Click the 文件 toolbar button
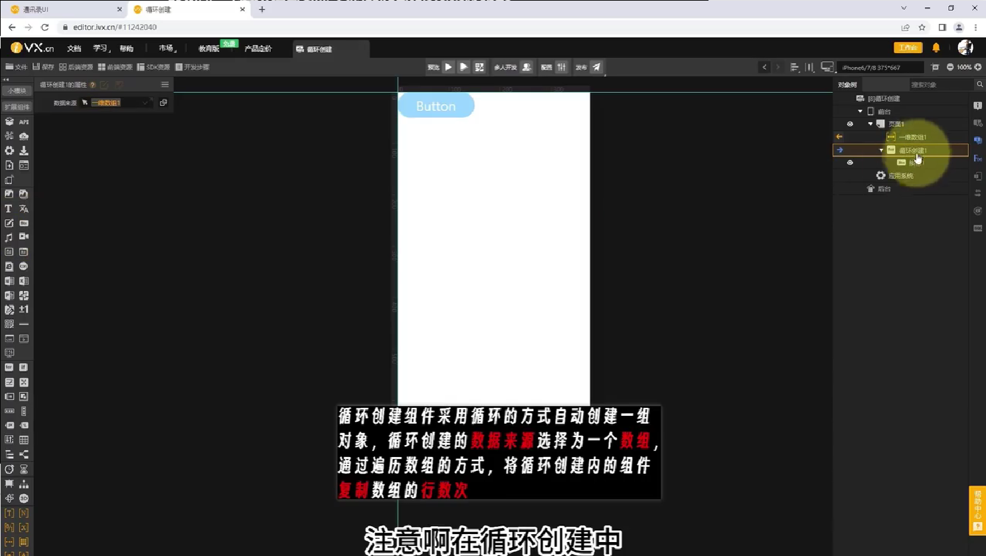The width and height of the screenshot is (986, 556). click(17, 67)
